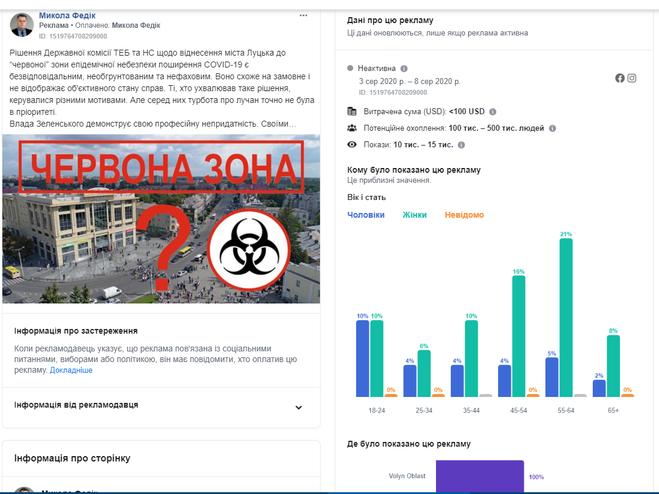This screenshot has height=494, width=659.
Task: Click the Facebook platform icon
Action: click(x=620, y=78)
